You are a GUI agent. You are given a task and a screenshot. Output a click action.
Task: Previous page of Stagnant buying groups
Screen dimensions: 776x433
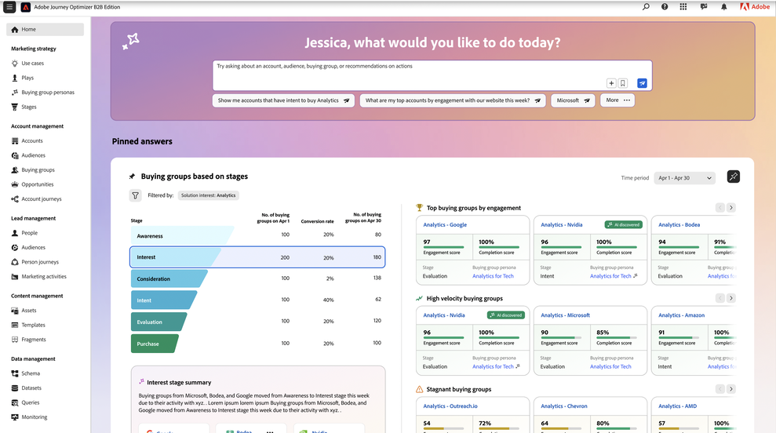click(x=720, y=389)
